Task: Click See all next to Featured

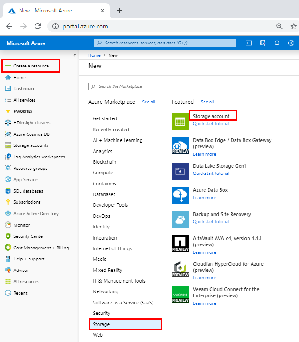Action: coord(207,102)
